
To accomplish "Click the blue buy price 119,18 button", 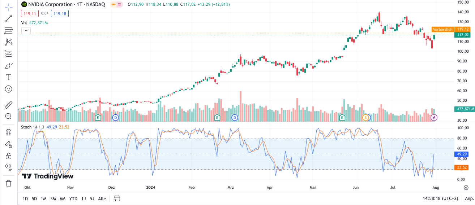I will tap(60, 14).
